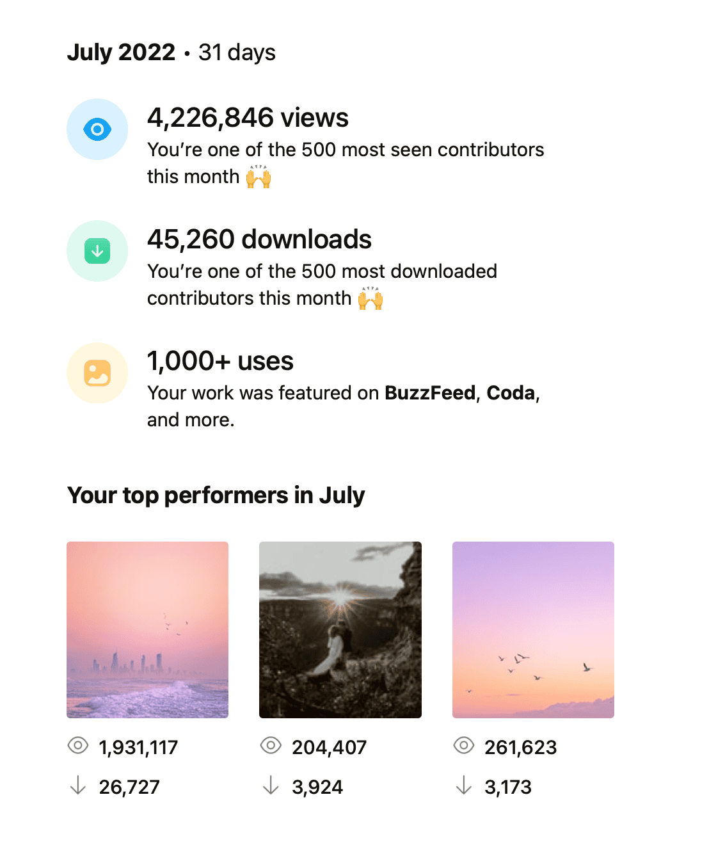Open the black-and-white cliff couple photo
The width and height of the screenshot is (709, 845).
tap(340, 629)
